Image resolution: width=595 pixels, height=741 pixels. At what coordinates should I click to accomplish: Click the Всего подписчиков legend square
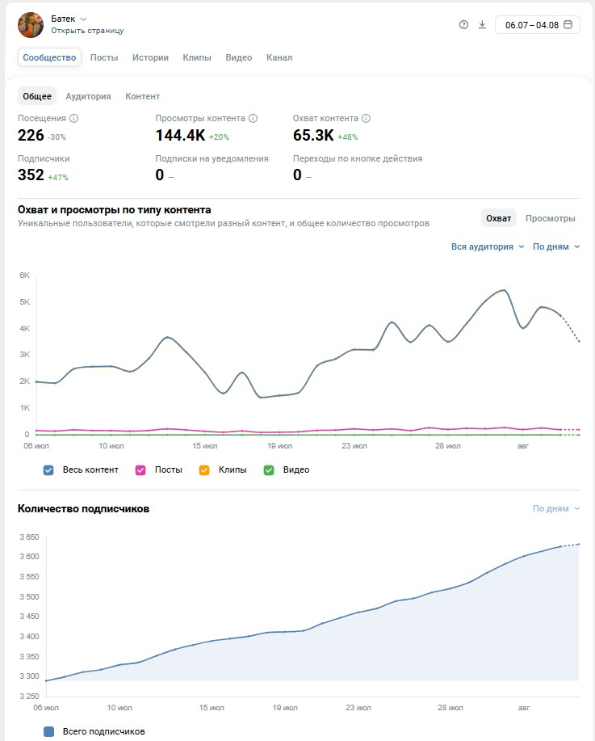pyautogui.click(x=48, y=731)
